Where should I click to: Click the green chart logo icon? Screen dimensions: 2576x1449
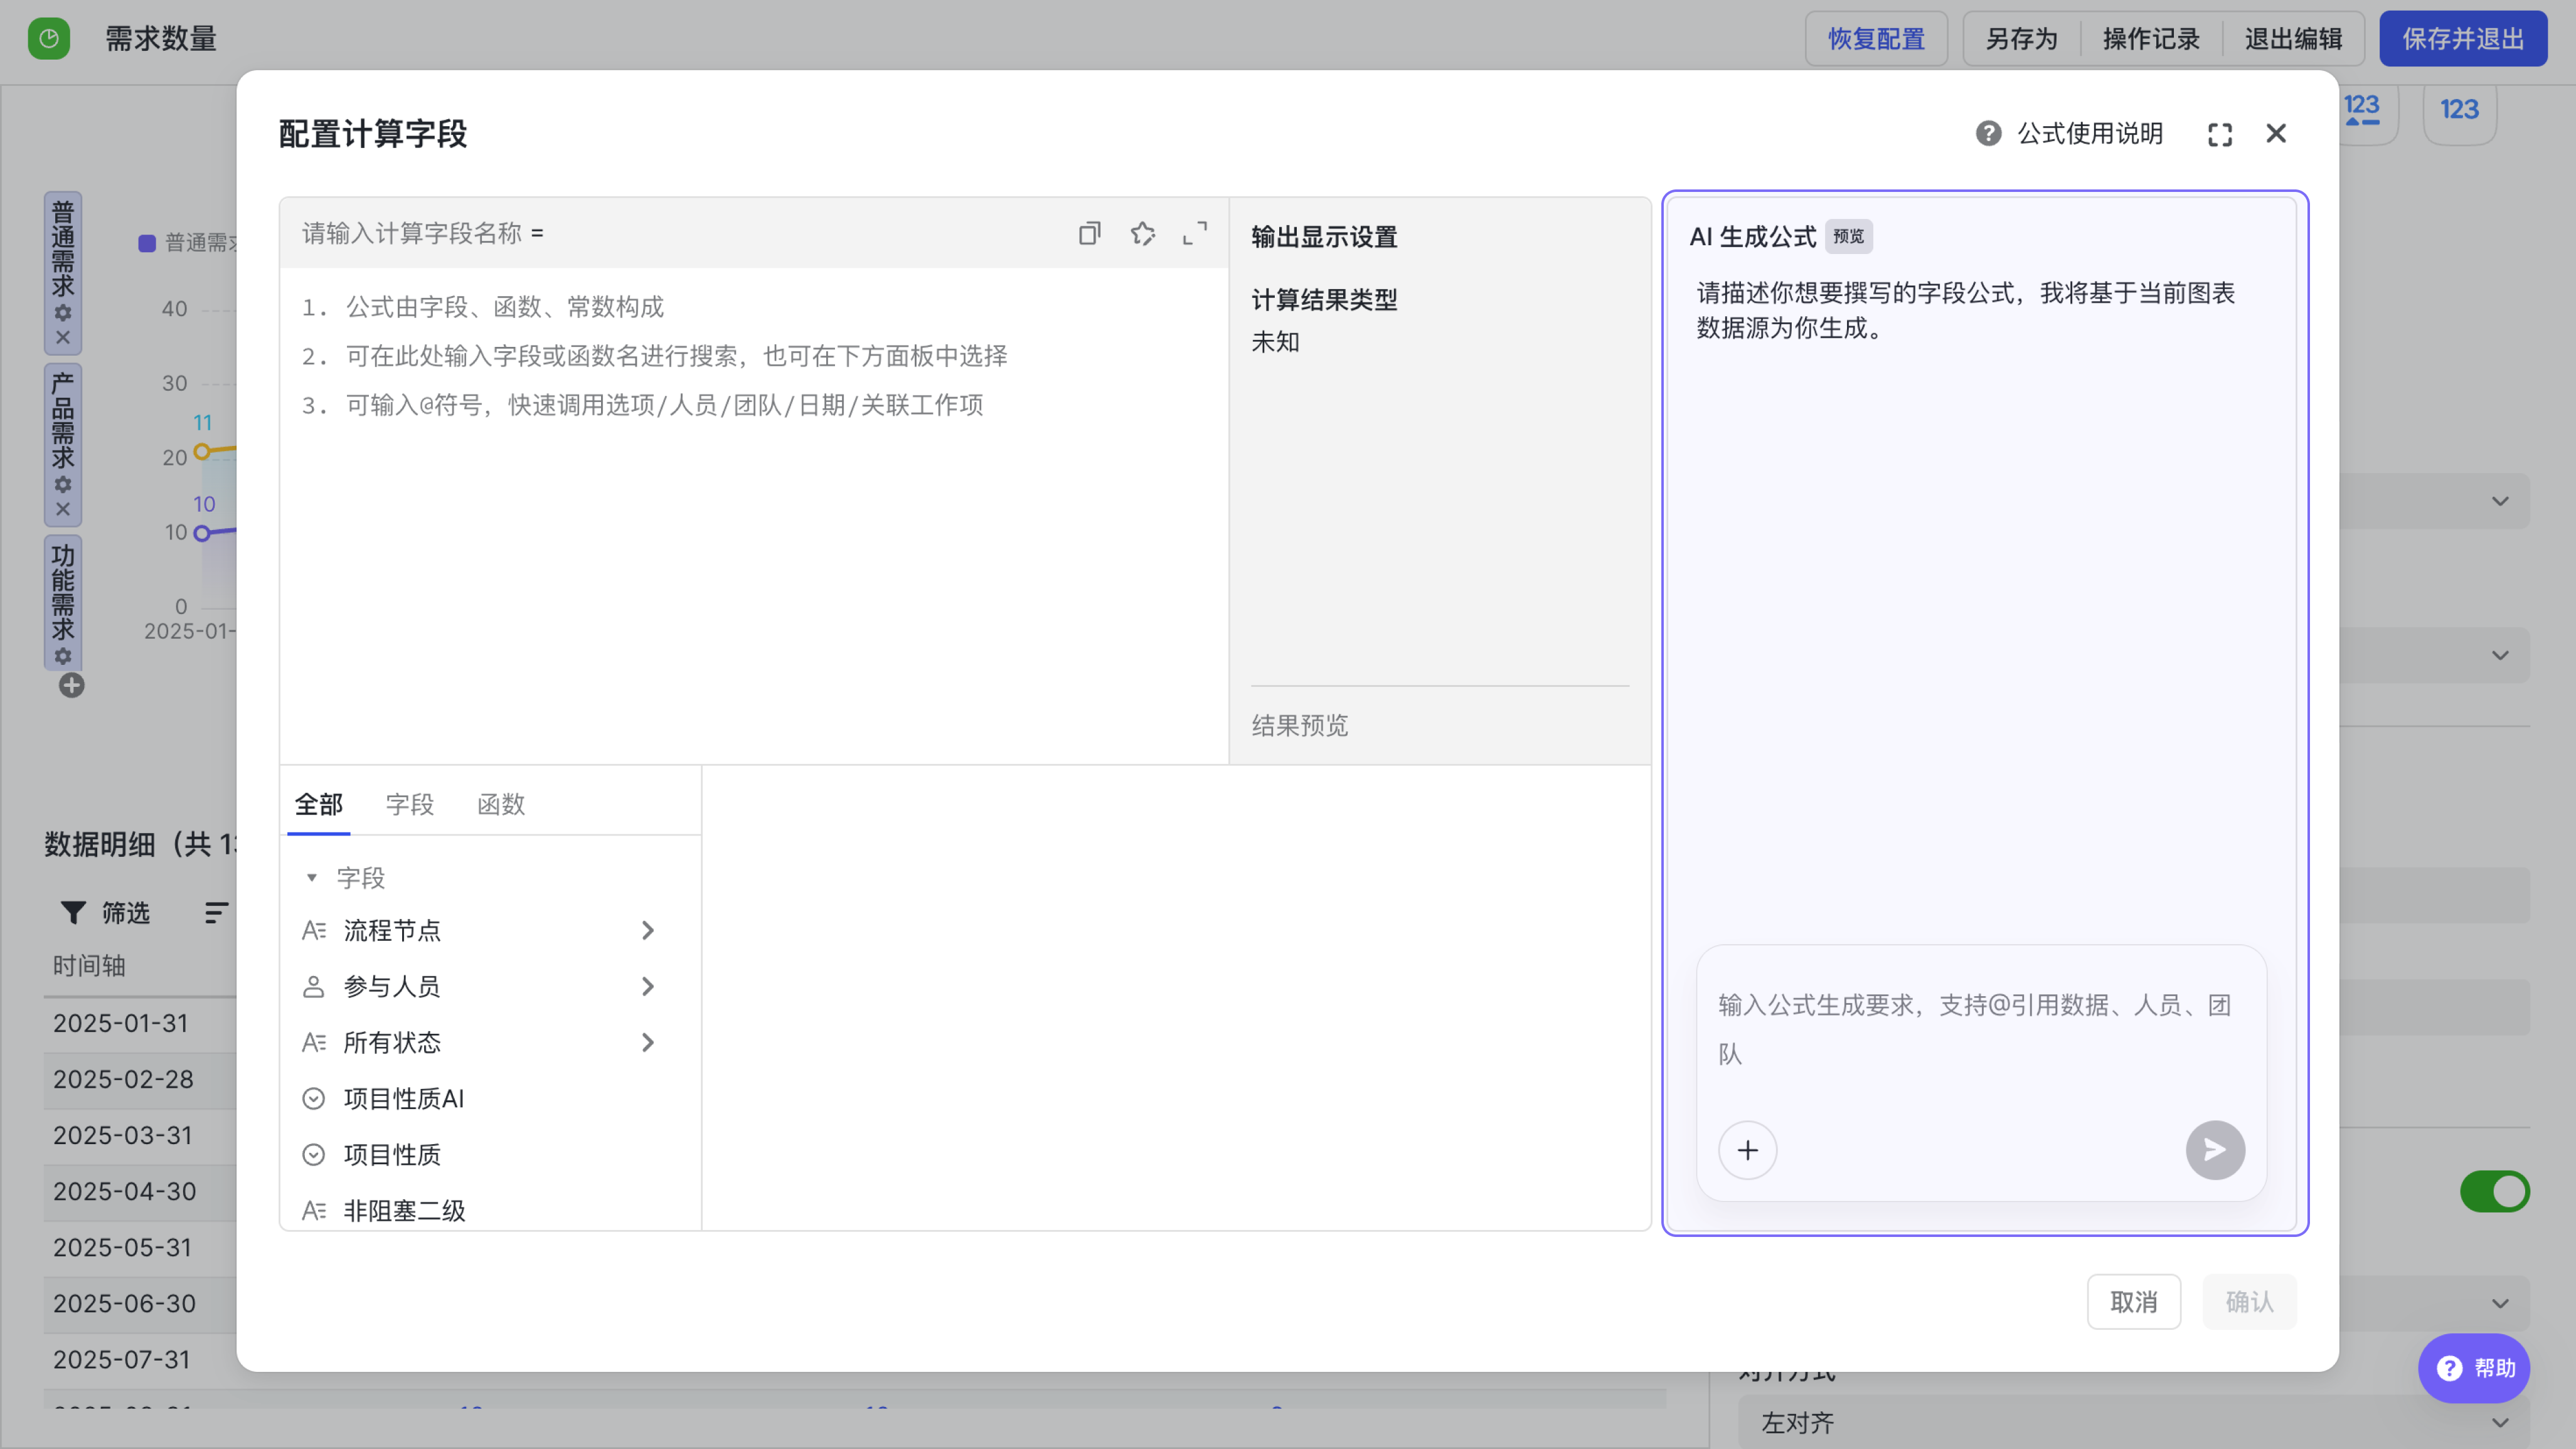pos(49,39)
